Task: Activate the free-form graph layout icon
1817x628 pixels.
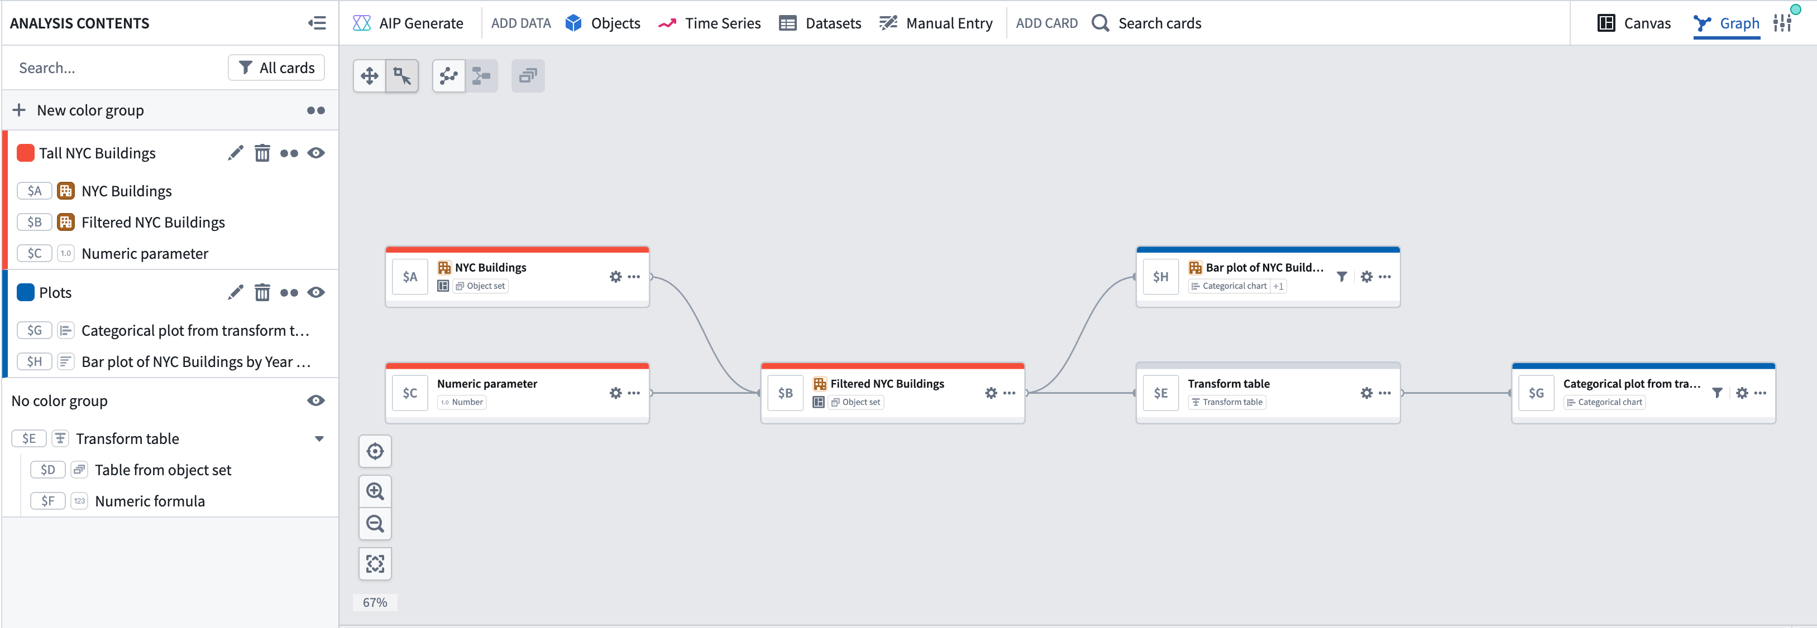Action: 448,75
